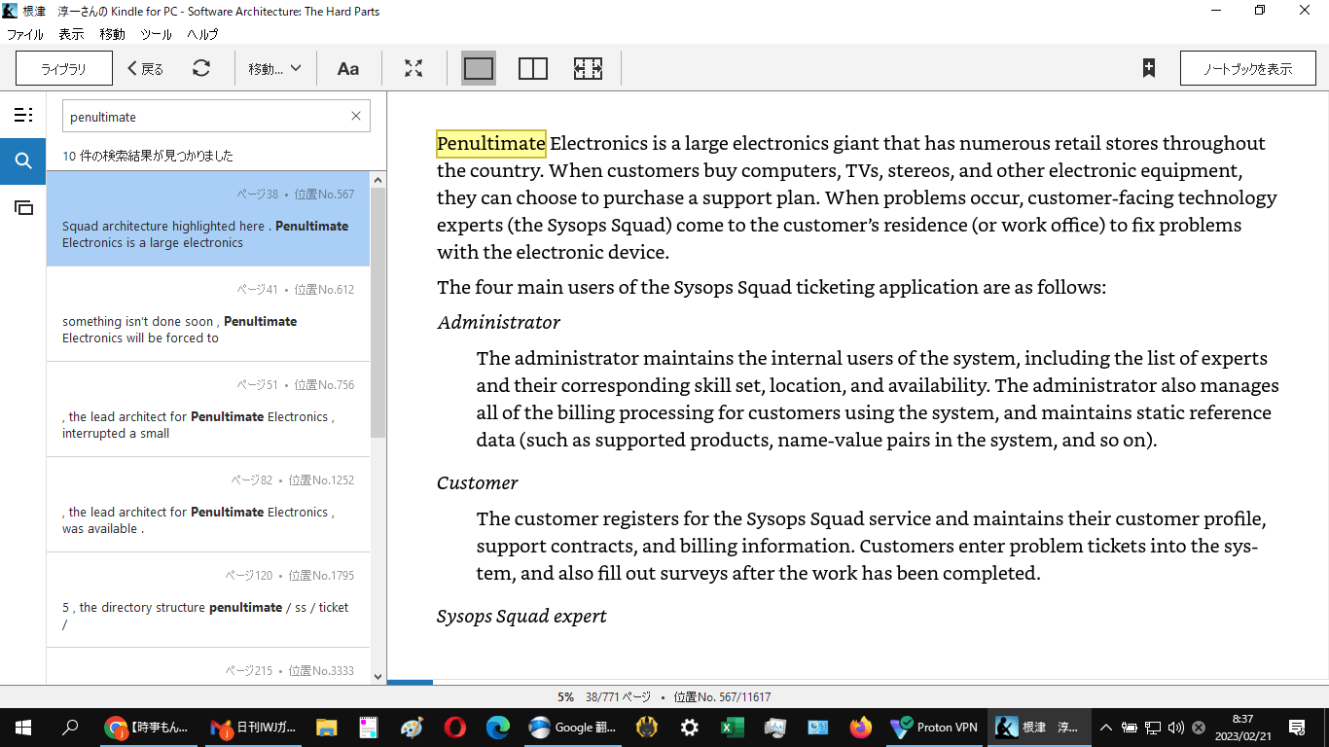1329x747 pixels.
Task: Select the search magnifier icon in sidebar
Action: pyautogui.click(x=23, y=161)
